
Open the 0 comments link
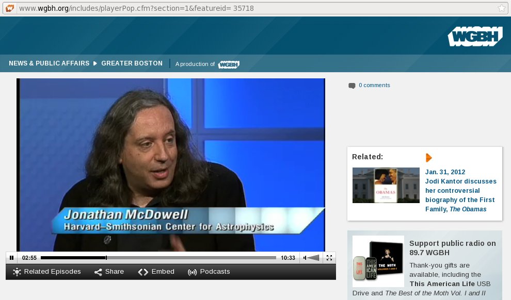click(x=374, y=85)
